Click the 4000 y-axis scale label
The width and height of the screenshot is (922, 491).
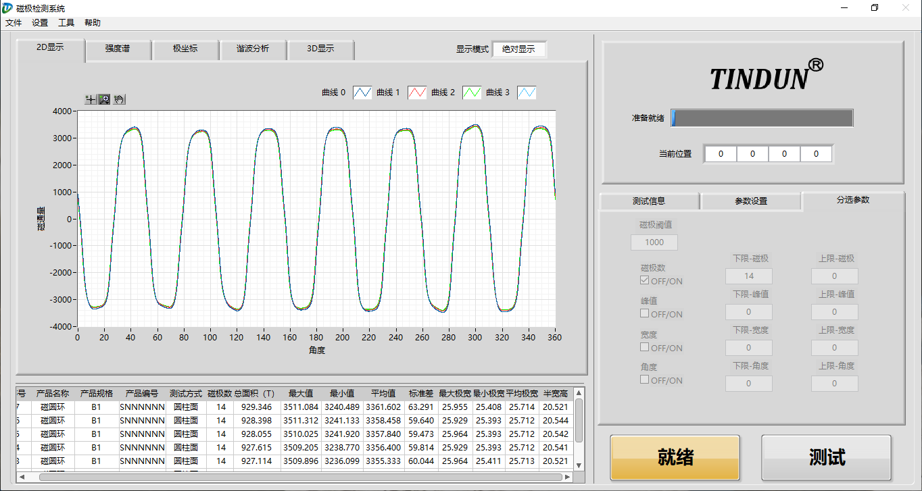click(x=62, y=111)
